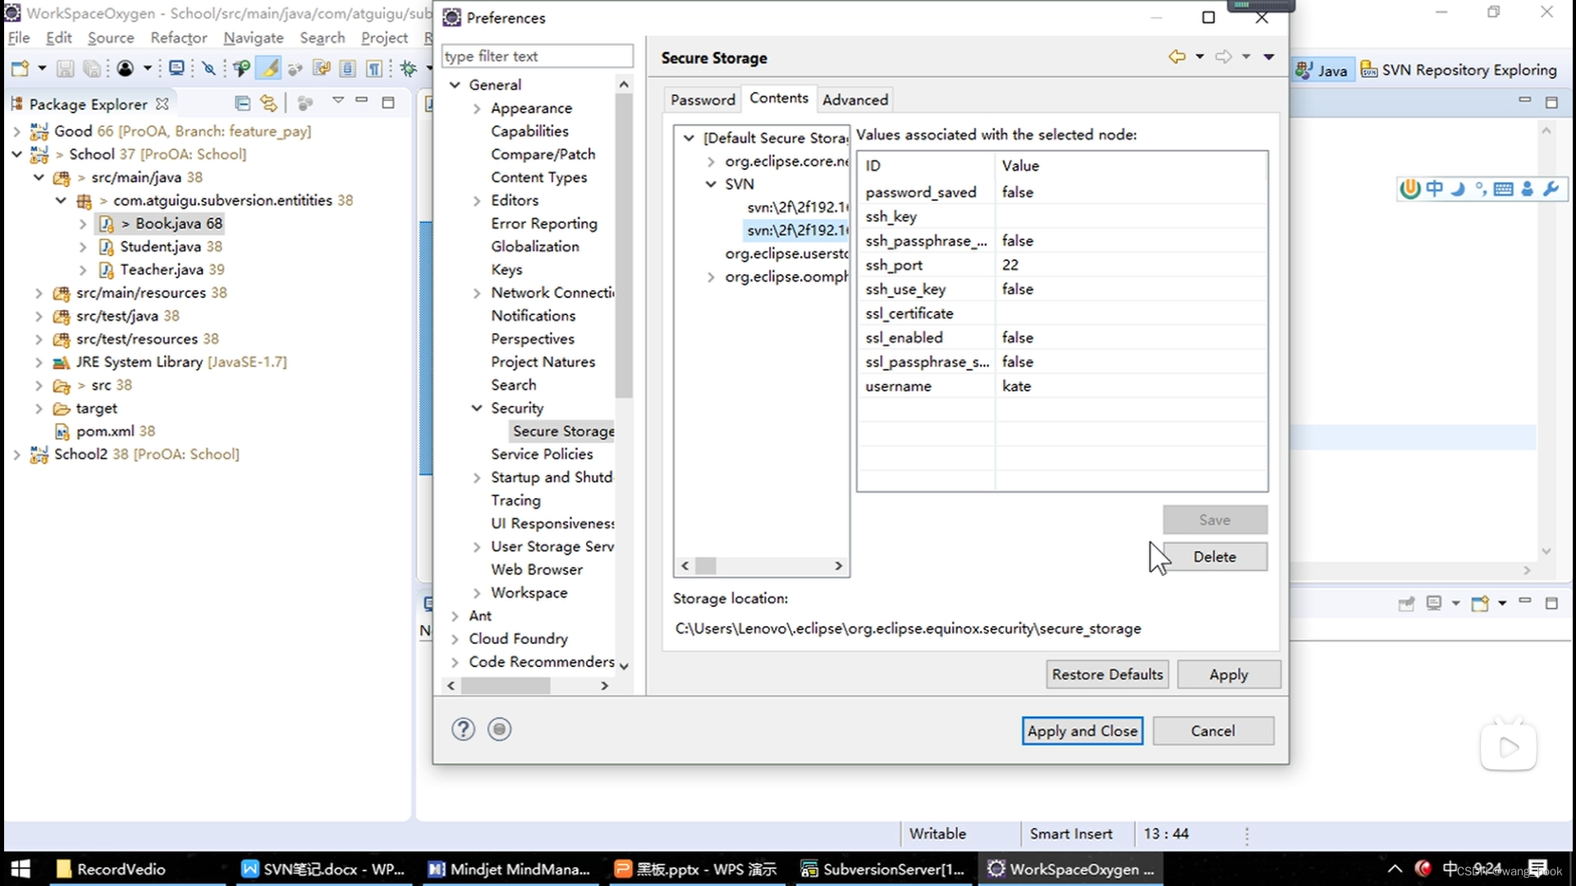Click the input method 中 icon in floating toolbar
Viewport: 1576px width, 886px height.
[1434, 189]
